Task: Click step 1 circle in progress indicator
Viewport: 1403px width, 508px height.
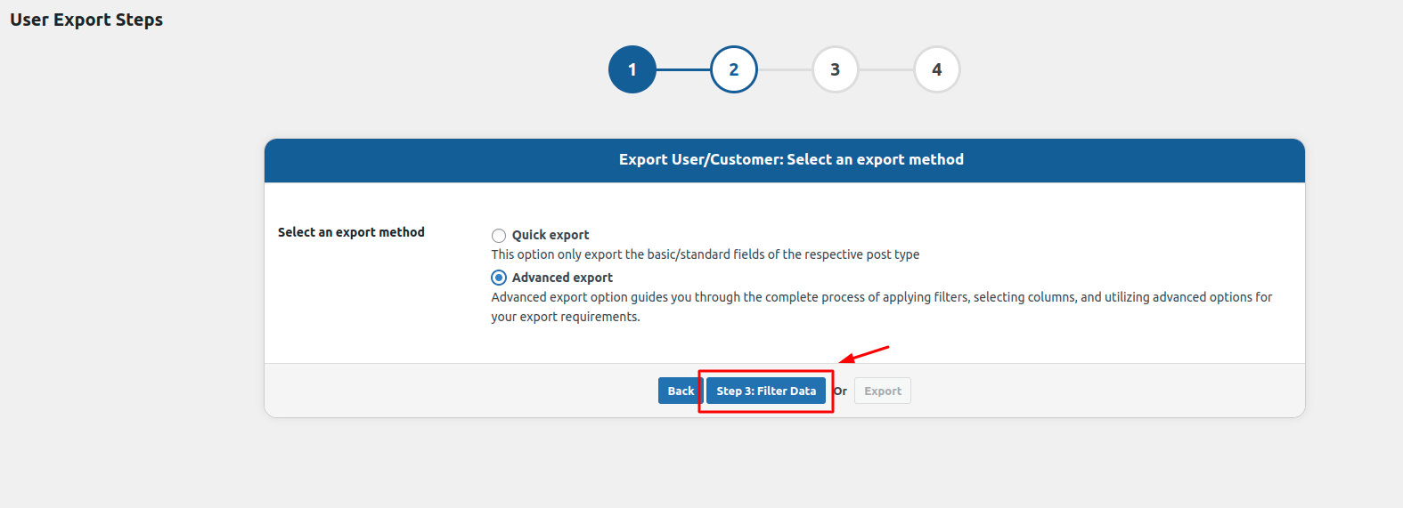Action: (x=632, y=69)
